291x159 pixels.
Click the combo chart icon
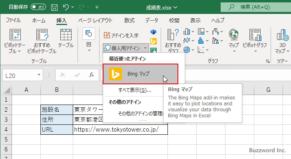tap(215, 41)
